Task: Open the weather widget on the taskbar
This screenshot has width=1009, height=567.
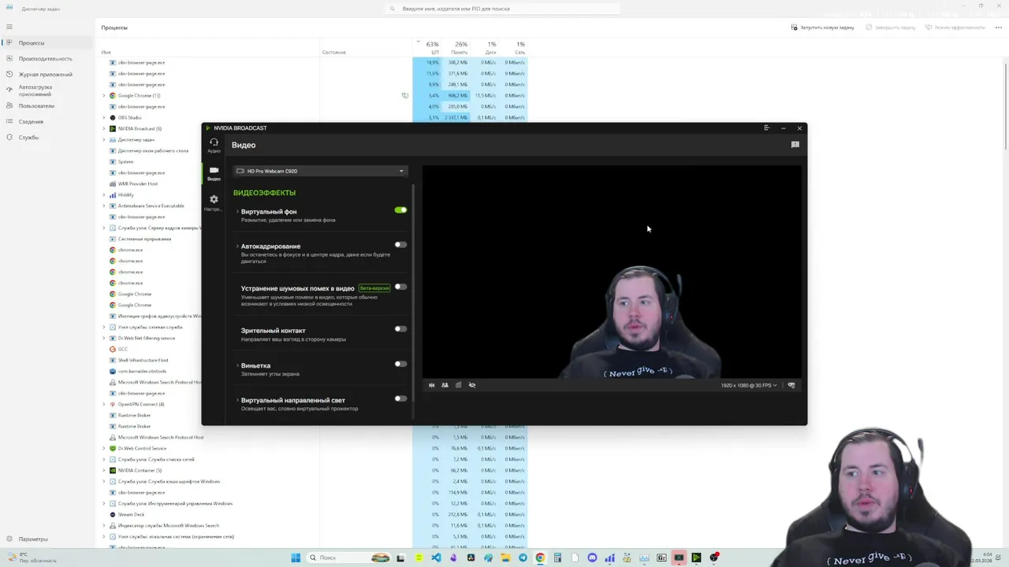Action: [32, 558]
